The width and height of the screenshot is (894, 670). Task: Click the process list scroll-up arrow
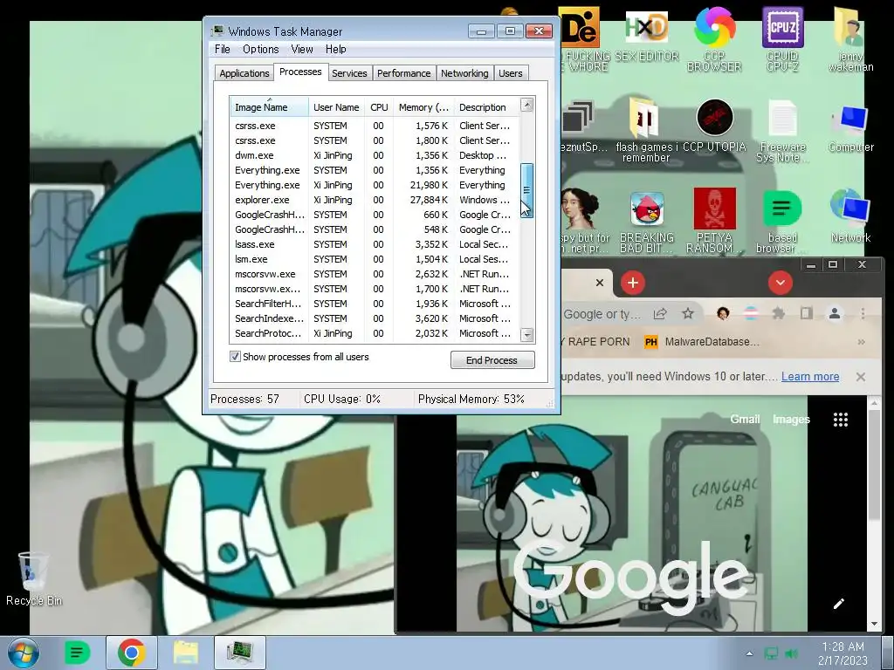click(x=527, y=105)
